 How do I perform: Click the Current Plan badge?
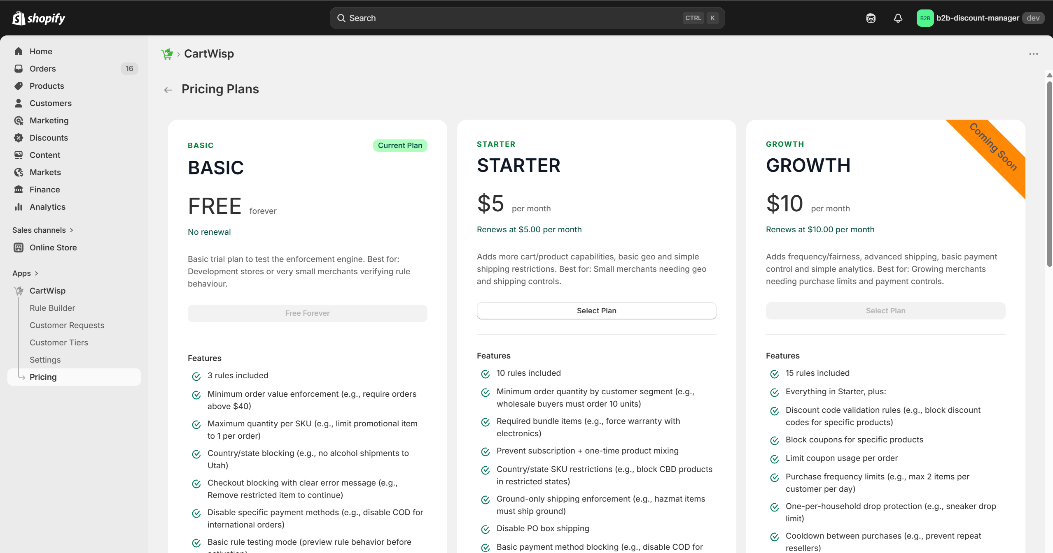(x=400, y=146)
